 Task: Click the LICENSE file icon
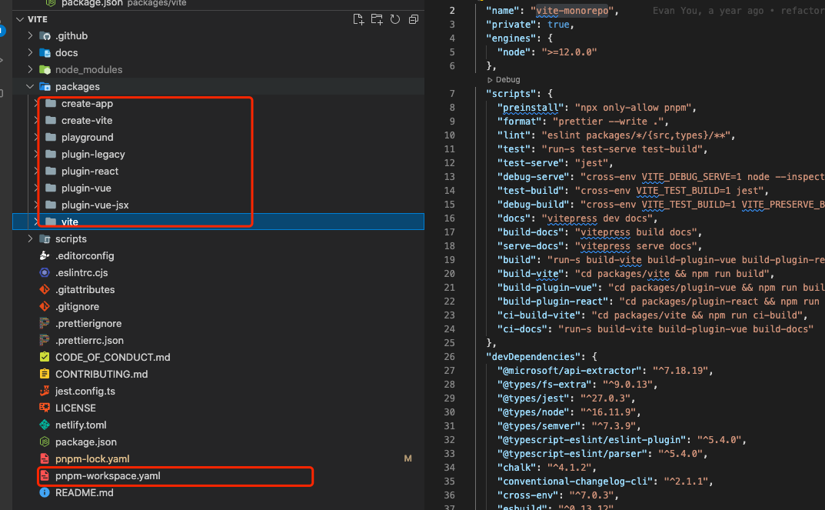[x=45, y=408]
